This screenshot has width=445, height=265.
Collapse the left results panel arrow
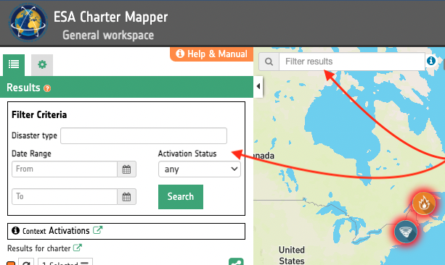(258, 86)
